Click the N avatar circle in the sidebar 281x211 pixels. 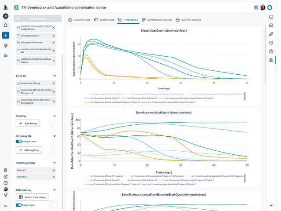[x=6, y=16]
